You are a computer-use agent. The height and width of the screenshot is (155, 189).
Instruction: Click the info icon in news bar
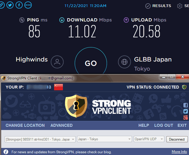click(x=6, y=152)
